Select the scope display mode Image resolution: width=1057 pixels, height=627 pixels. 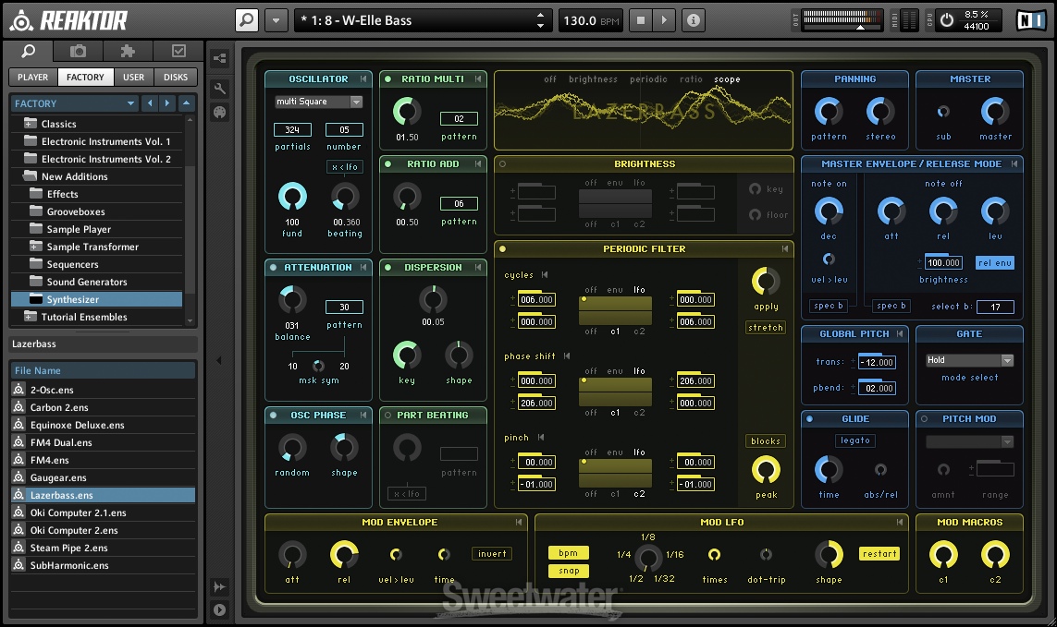pos(728,78)
